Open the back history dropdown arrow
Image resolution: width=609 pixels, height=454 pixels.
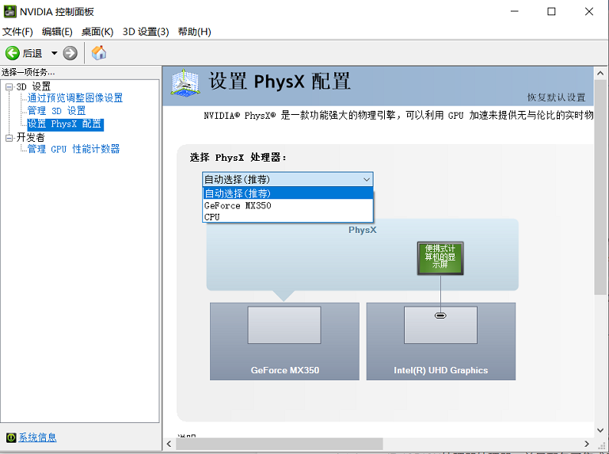click(55, 53)
